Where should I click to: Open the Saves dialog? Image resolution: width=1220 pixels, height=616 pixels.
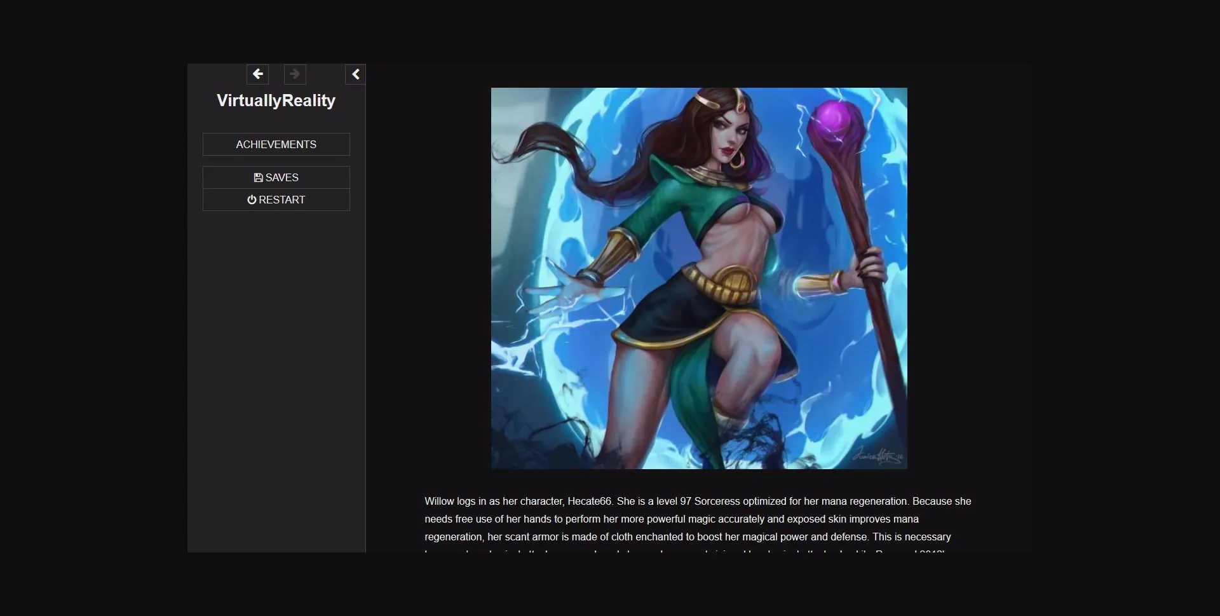coord(276,177)
